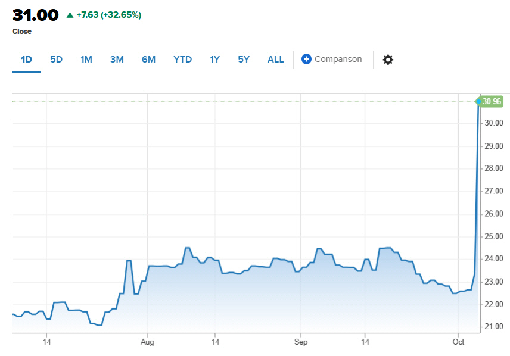
Task: Add a Comparison symbol to chart
Action: pos(331,59)
